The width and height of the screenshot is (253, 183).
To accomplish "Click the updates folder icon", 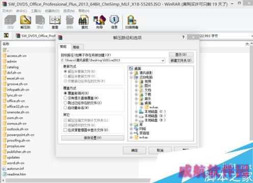I will (x=5, y=157).
